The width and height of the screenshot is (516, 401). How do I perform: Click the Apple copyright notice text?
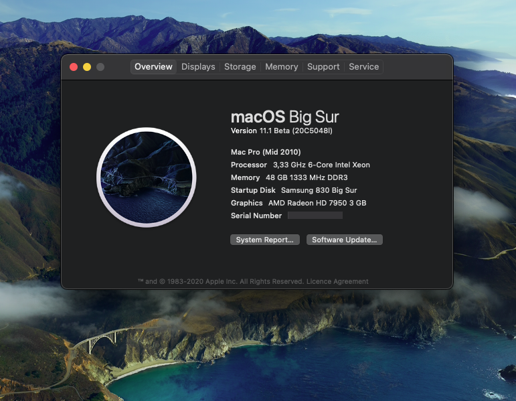point(221,281)
